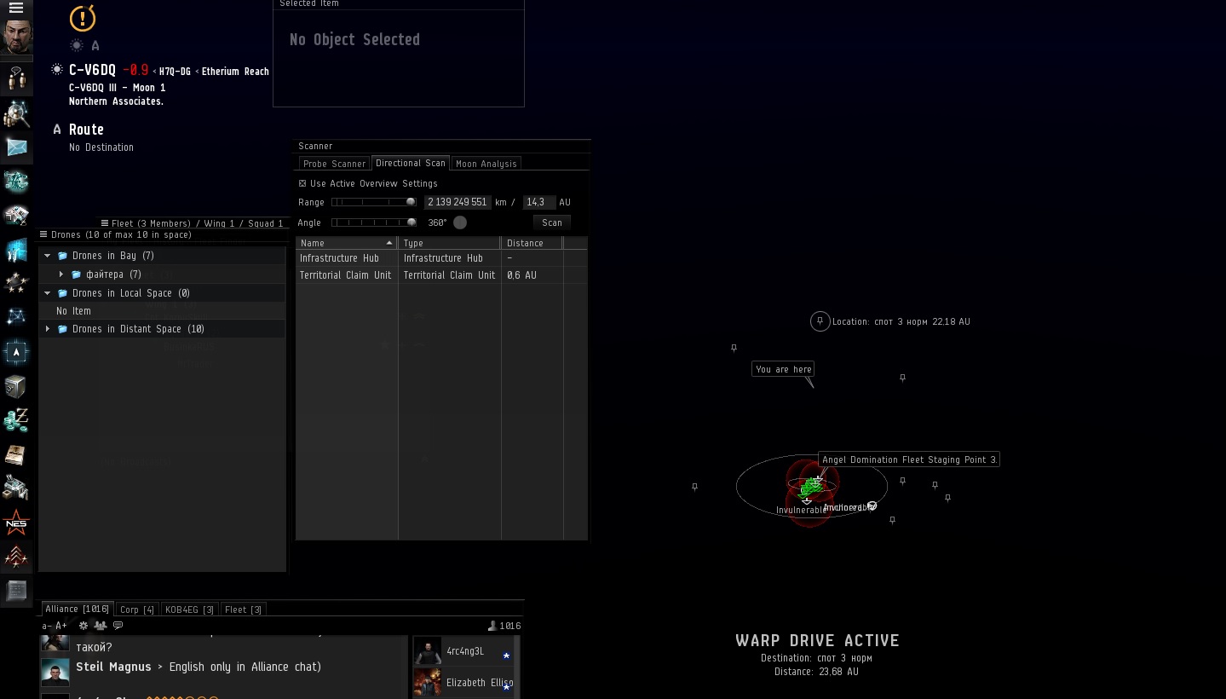Toggle the chat member list icon
Screen dimensions: 1226x699
click(x=101, y=626)
